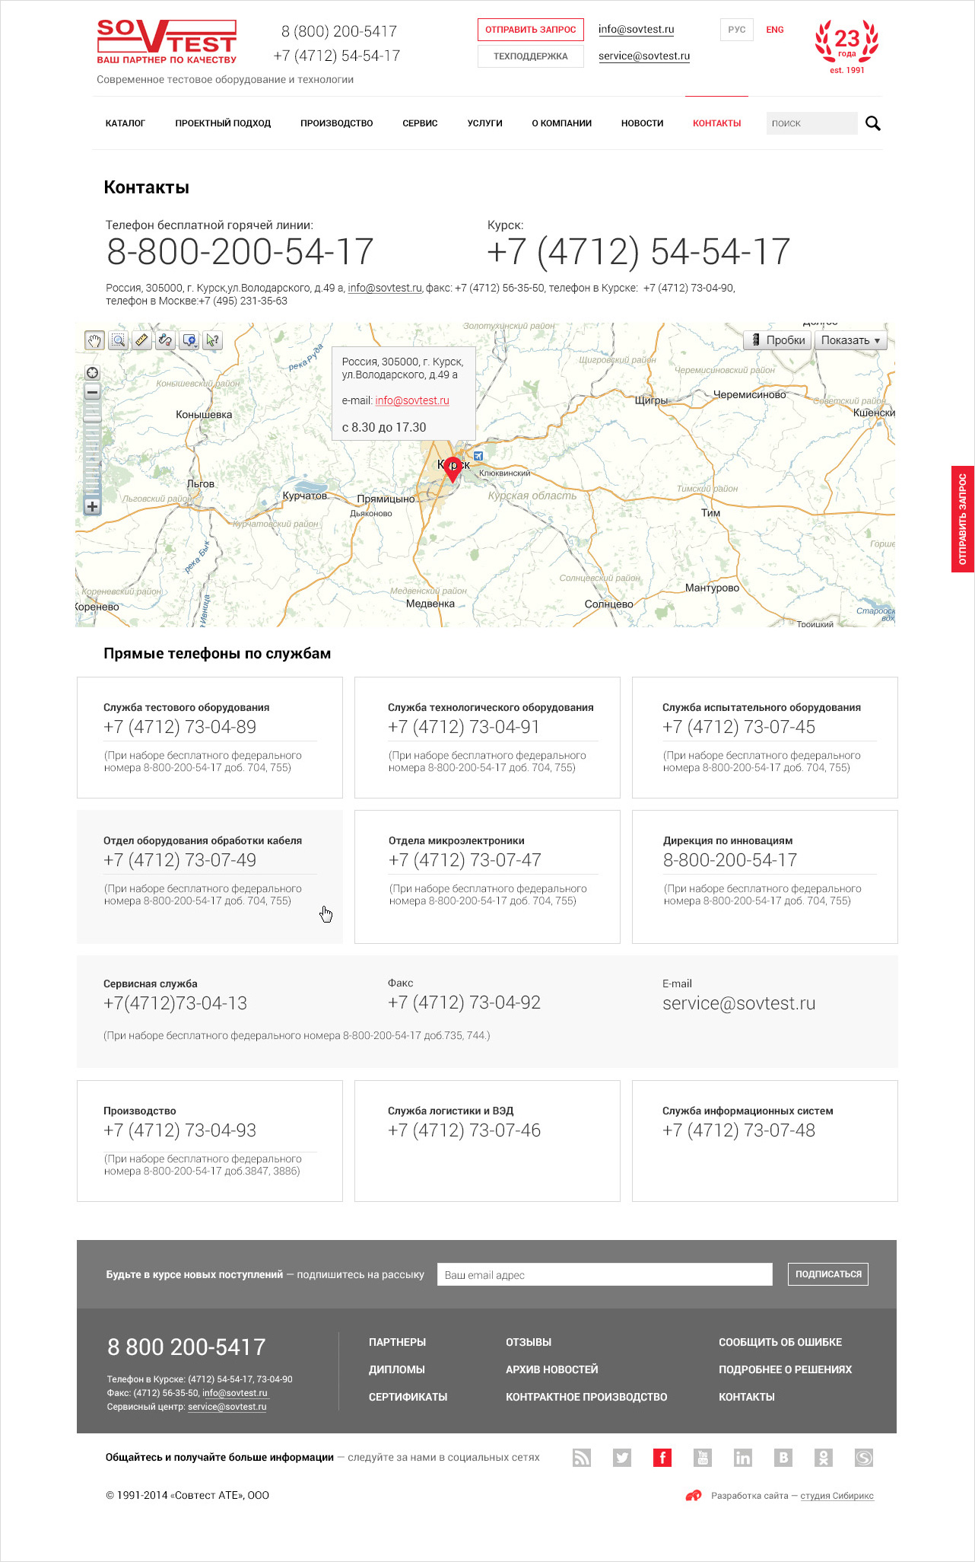
Task: Click the map geolocation target icon
Action: point(92,372)
